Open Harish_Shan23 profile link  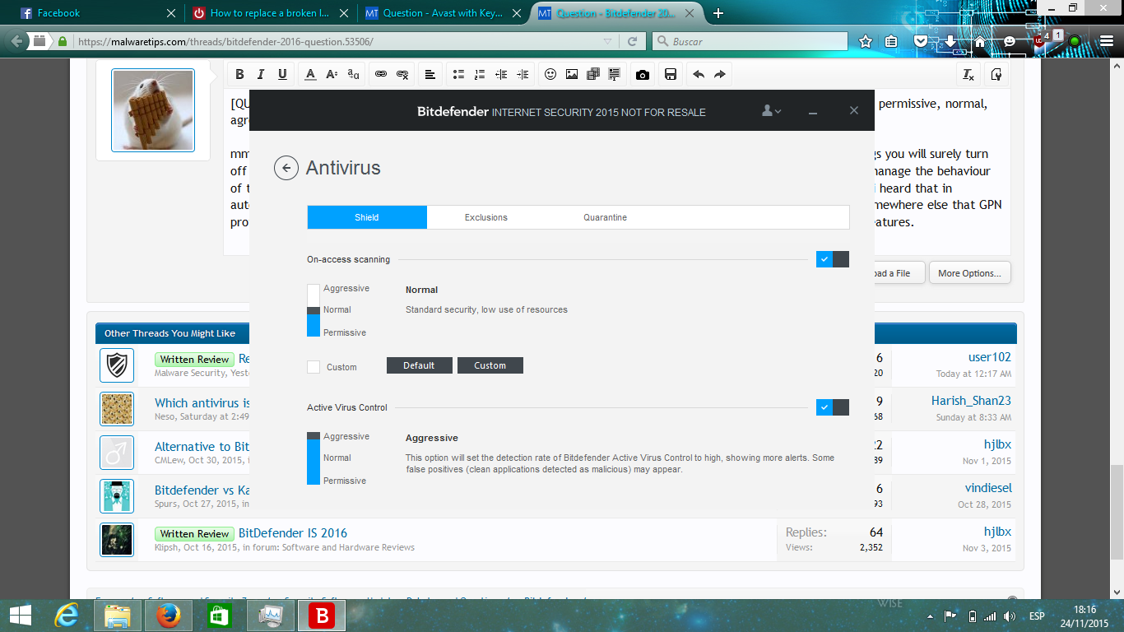(x=971, y=401)
